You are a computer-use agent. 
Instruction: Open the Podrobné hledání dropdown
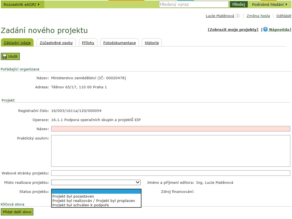(269, 4)
